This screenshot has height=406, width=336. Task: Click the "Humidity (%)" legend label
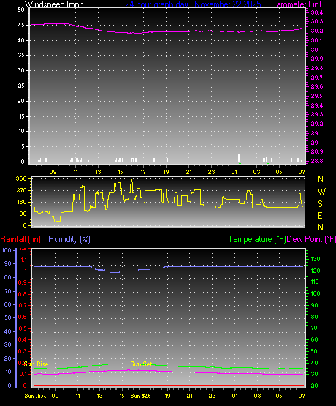(x=69, y=239)
